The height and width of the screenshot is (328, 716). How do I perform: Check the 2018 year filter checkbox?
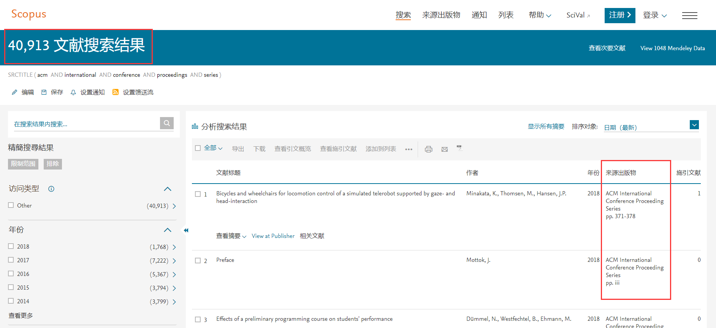click(11, 246)
